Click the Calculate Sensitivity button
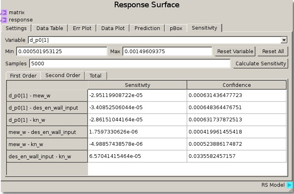 pos(261,64)
